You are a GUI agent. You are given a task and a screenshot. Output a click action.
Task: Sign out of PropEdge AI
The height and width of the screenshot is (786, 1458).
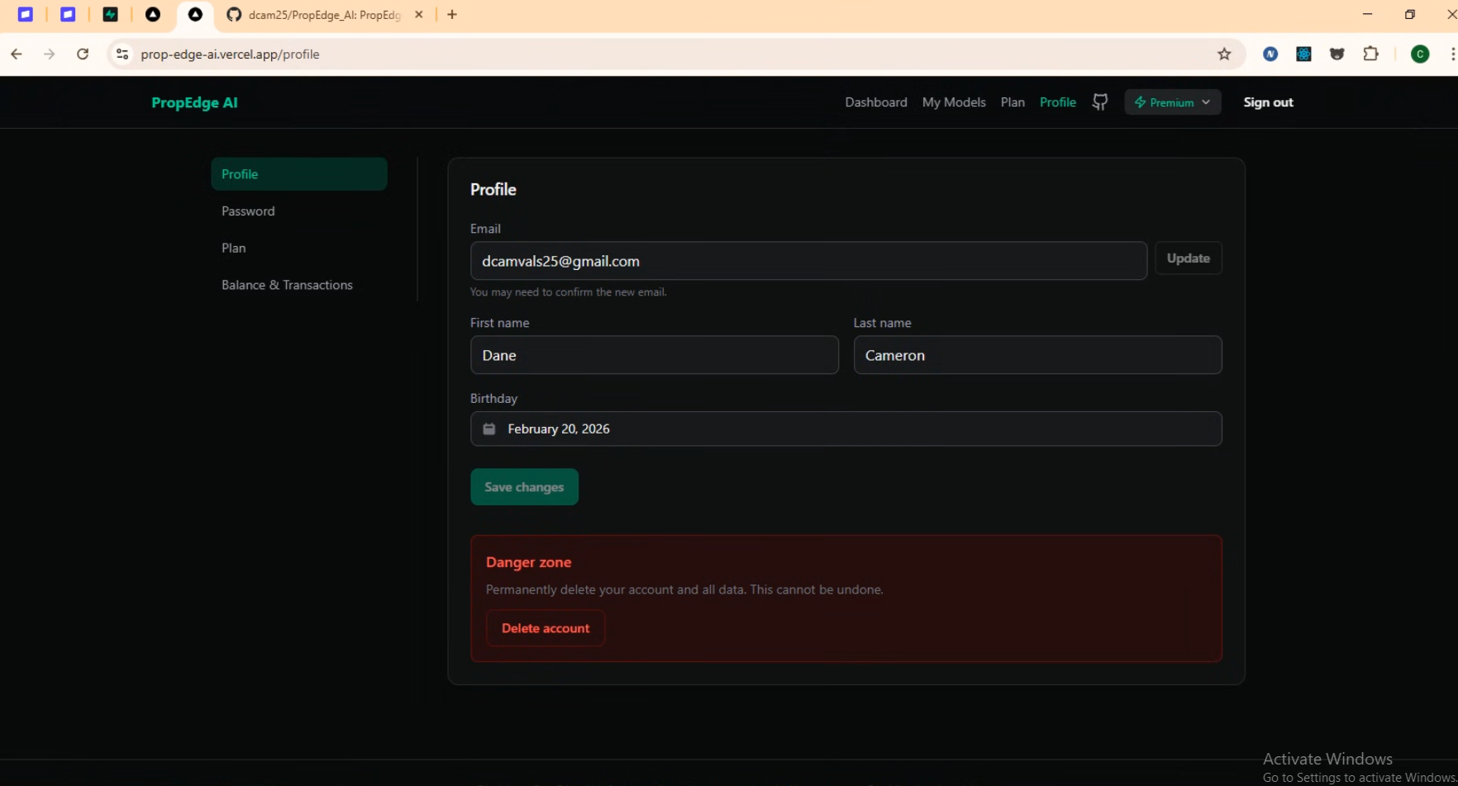(x=1268, y=102)
